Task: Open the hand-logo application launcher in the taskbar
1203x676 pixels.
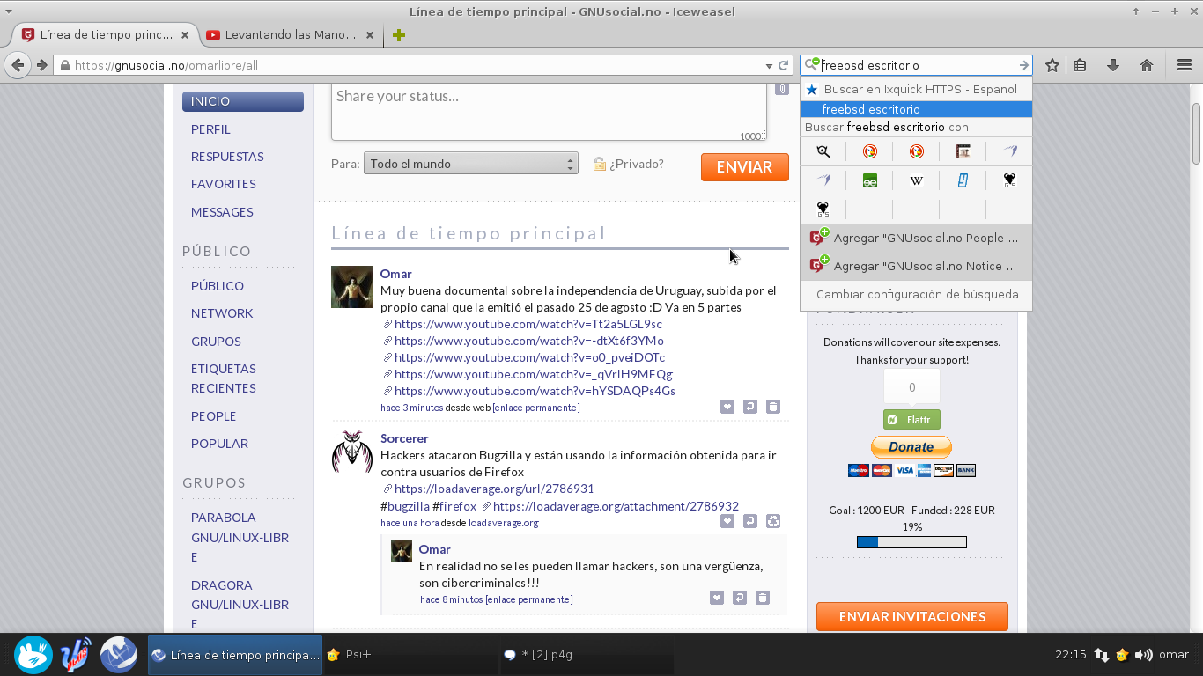Action: 33,654
